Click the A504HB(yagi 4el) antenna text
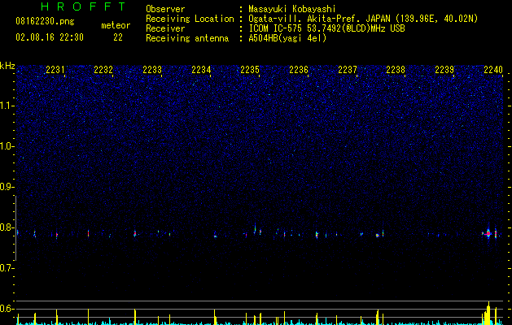The width and height of the screenshot is (512, 325). click(287, 38)
